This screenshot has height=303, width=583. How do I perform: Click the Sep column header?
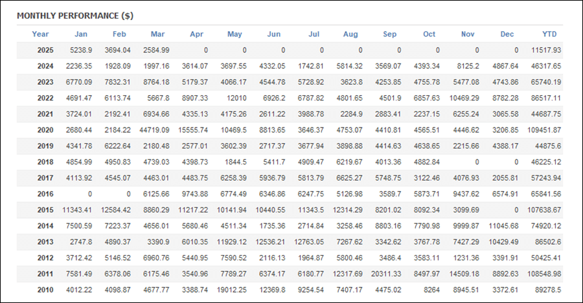click(390, 34)
